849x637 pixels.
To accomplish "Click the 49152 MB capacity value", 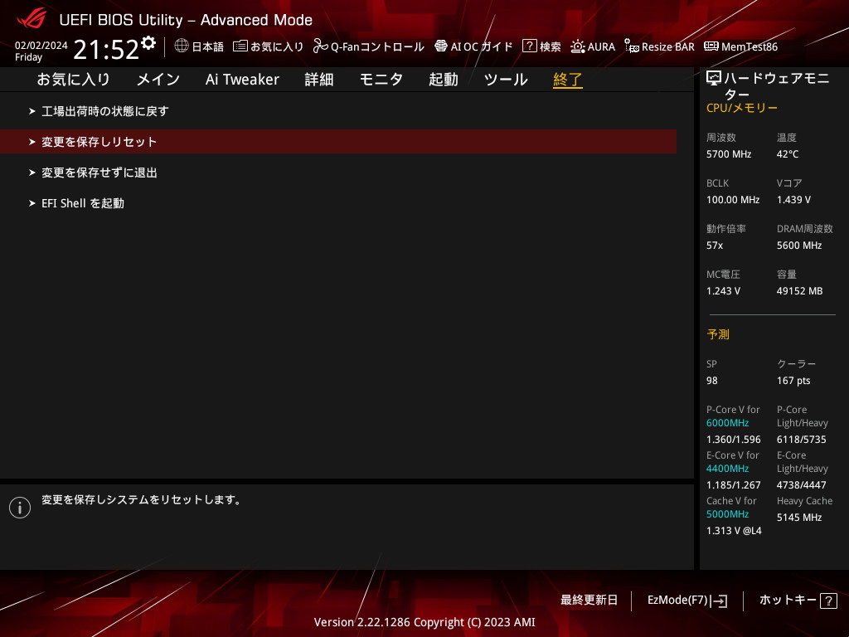I will pyautogui.click(x=800, y=291).
